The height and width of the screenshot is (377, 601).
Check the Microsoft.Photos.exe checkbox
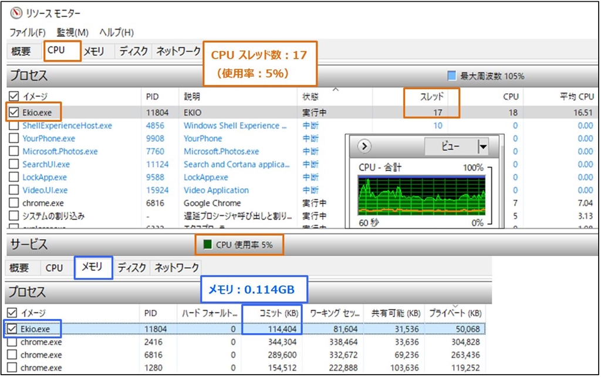14,151
